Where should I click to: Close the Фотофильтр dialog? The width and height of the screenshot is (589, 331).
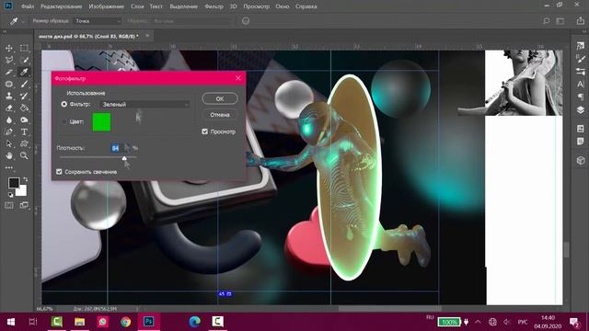(238, 78)
